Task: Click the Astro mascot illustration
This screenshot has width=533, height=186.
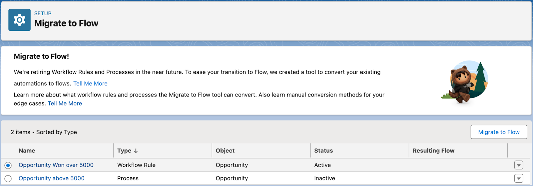Action: [465, 82]
